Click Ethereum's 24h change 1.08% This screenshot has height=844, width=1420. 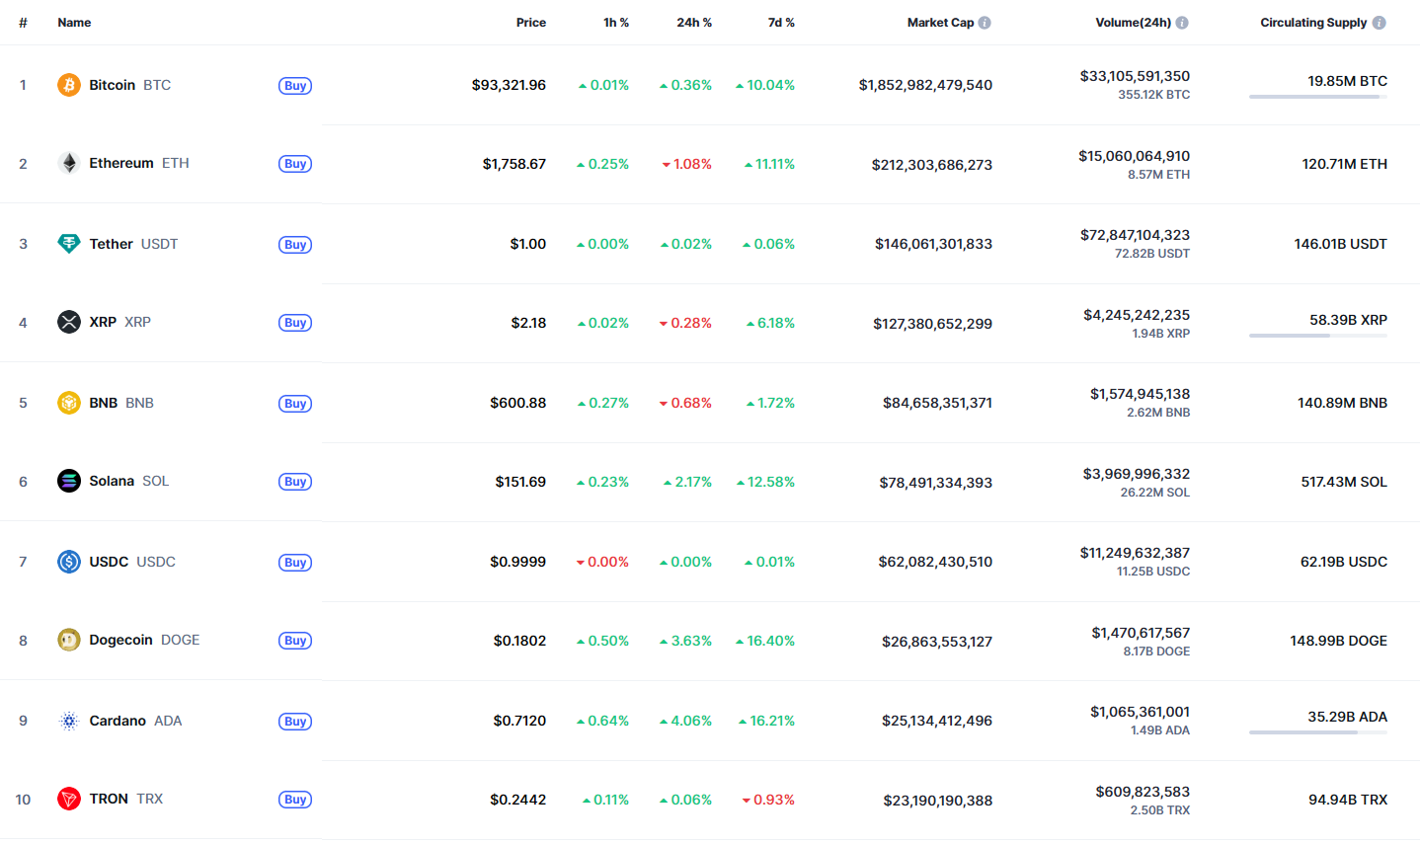686,164
